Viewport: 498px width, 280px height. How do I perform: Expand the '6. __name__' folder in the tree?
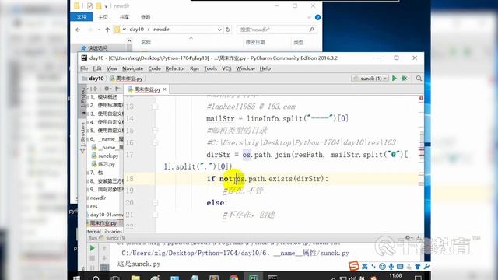(106, 139)
